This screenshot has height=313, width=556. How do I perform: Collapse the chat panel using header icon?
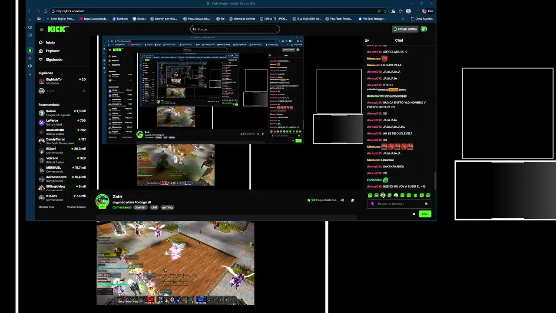[367, 40]
